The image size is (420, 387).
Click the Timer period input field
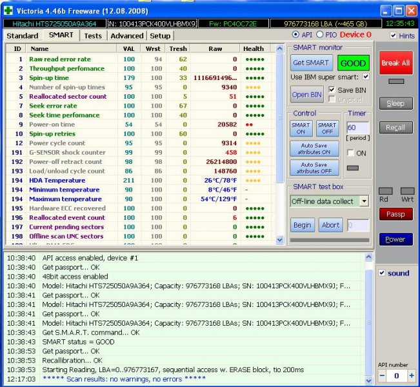[x=357, y=128]
